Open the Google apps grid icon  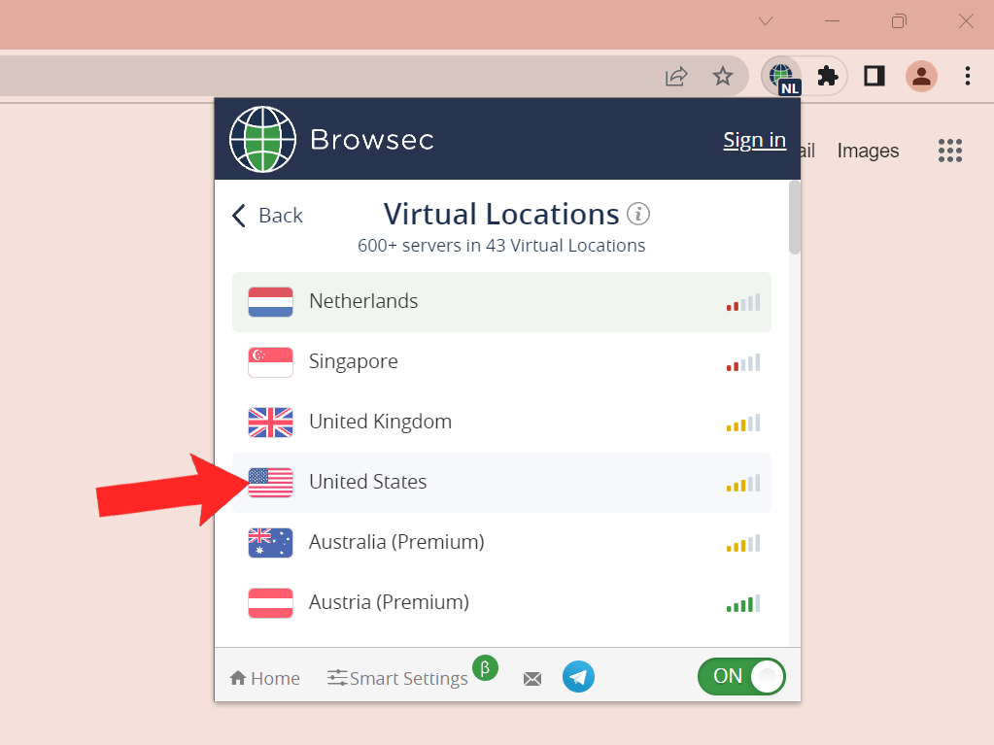click(x=949, y=151)
